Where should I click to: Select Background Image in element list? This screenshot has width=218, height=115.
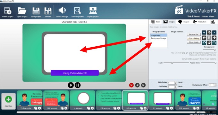coord(159,38)
